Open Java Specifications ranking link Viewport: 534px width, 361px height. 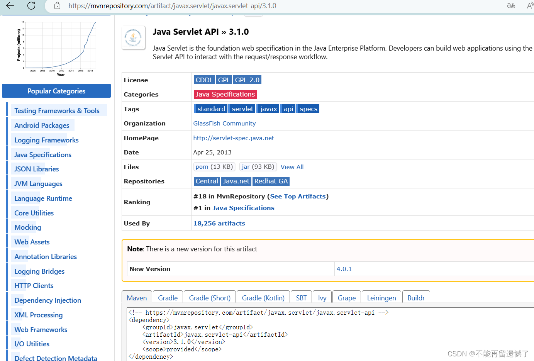point(243,208)
